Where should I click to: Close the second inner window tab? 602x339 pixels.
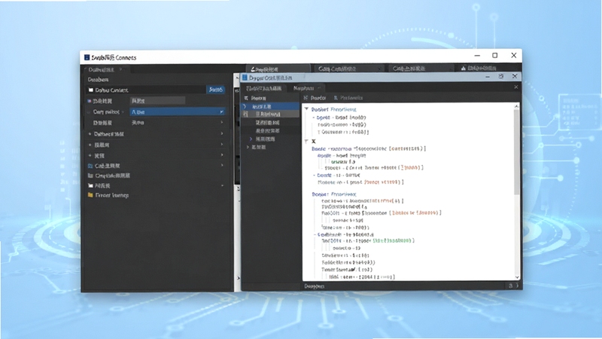[319, 88]
